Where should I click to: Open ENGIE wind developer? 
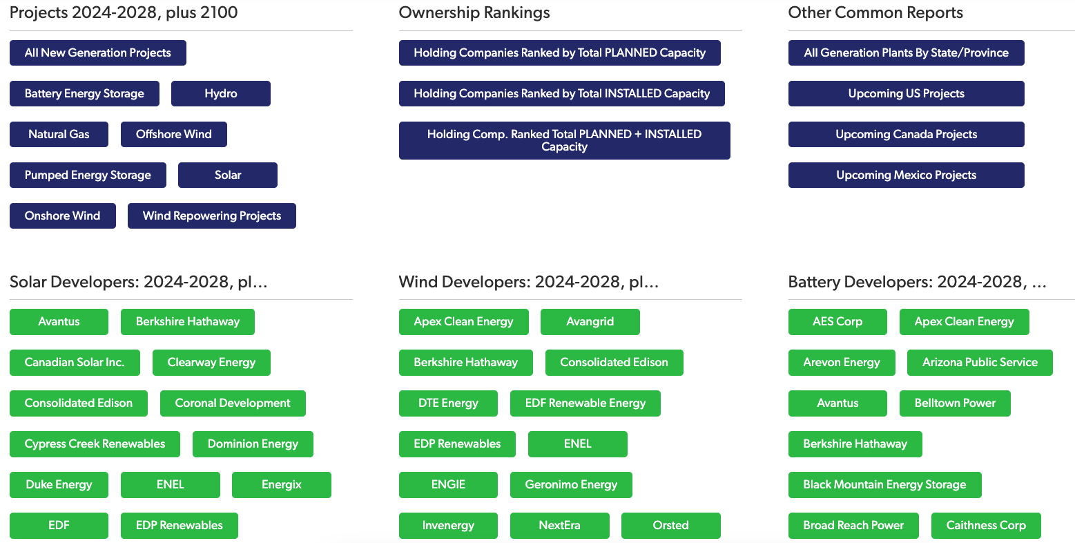click(448, 484)
